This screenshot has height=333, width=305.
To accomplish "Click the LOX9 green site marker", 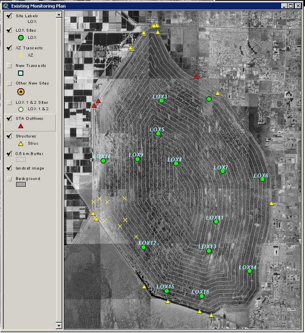I will (x=137, y=159).
